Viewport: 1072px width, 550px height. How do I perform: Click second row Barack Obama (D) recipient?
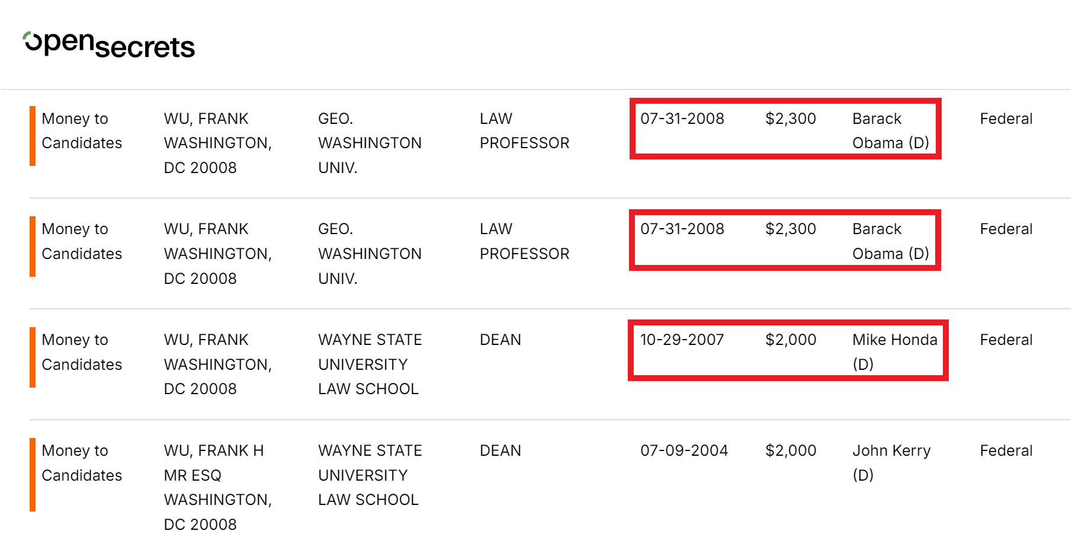tap(891, 241)
